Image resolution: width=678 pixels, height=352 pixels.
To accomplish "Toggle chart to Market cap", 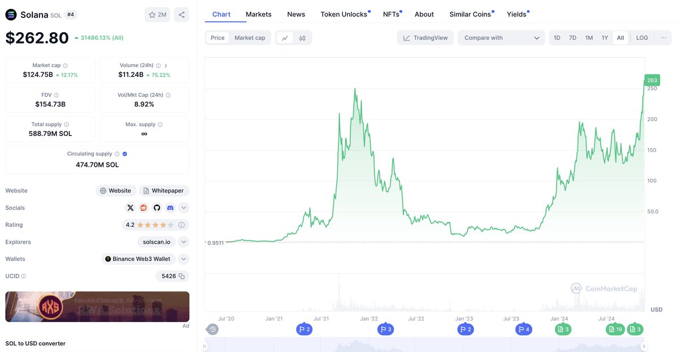I will 250,38.
